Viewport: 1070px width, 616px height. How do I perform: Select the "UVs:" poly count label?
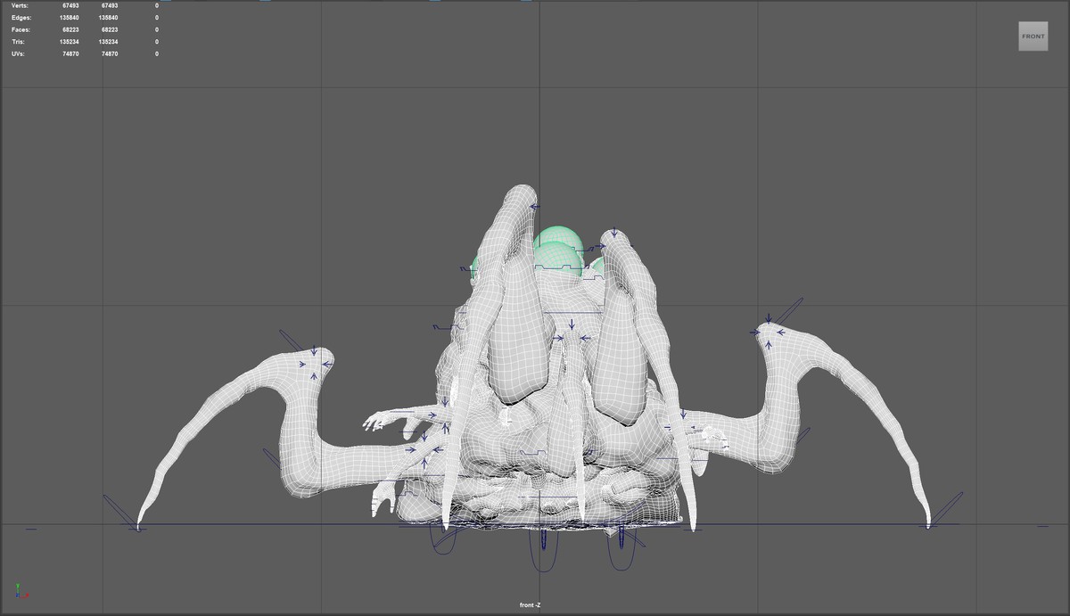coord(19,53)
